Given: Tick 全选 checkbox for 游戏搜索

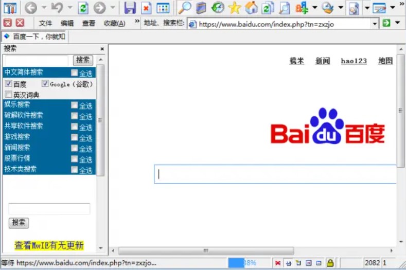Looking at the screenshot, I should click(75, 137).
